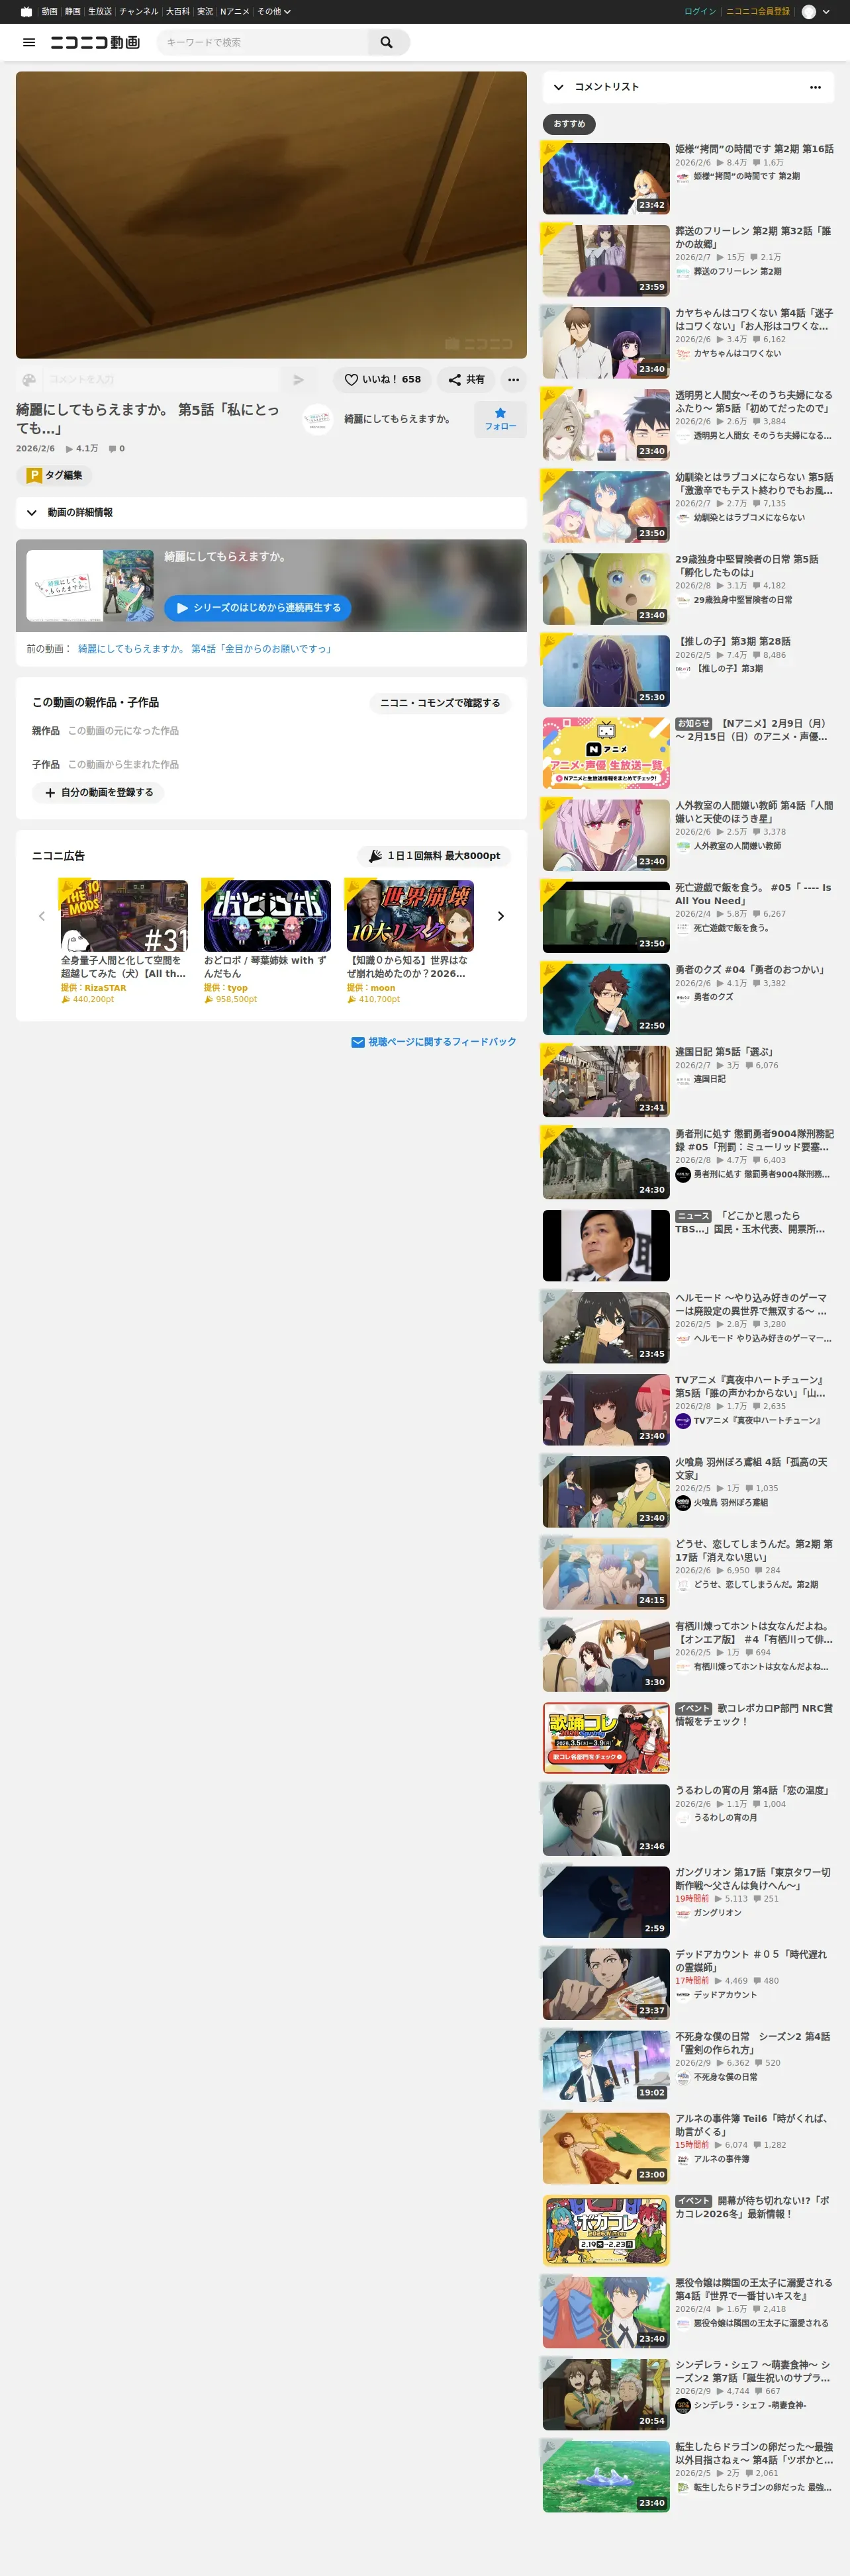The image size is (850, 2576).
Task: Open カヤちゃんはコワくない 第4話 thumbnail
Action: tap(606, 343)
